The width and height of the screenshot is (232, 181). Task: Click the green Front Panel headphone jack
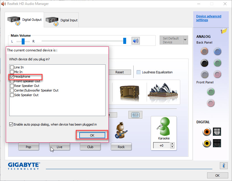click(211, 92)
